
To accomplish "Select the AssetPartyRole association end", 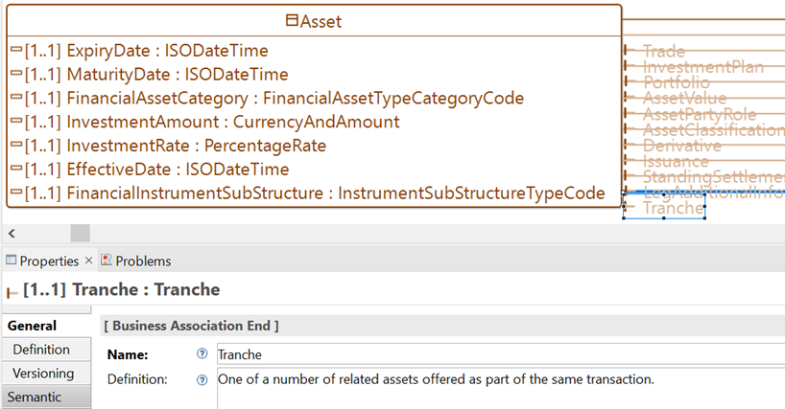I will [700, 114].
